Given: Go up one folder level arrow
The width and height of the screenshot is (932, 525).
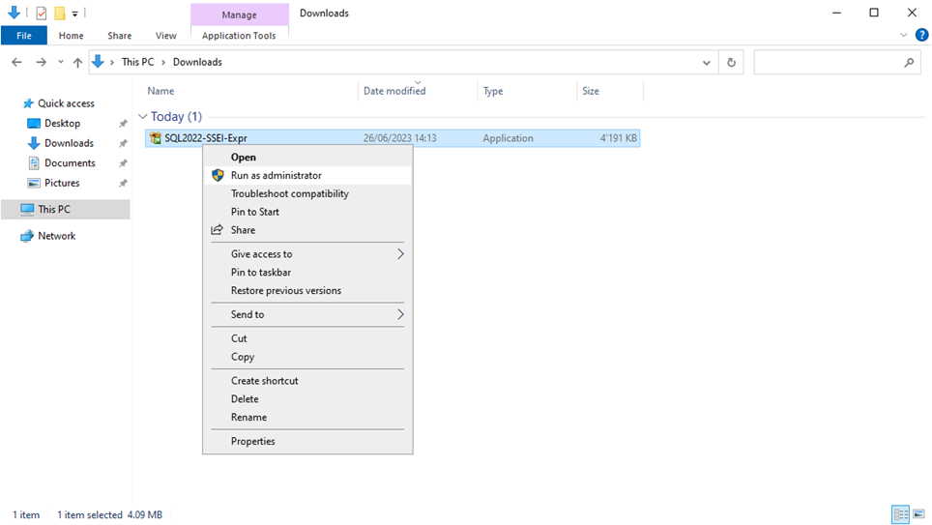Looking at the screenshot, I should coord(78,62).
